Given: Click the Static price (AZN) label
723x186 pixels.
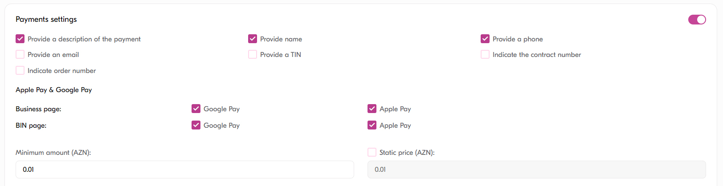Looking at the screenshot, I should pyautogui.click(x=407, y=153).
